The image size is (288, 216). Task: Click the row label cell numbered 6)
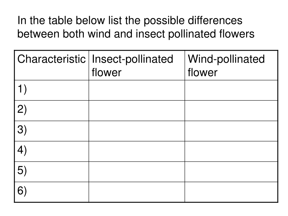pyautogui.click(x=51, y=192)
